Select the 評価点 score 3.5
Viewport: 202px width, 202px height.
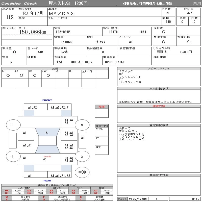189,13
